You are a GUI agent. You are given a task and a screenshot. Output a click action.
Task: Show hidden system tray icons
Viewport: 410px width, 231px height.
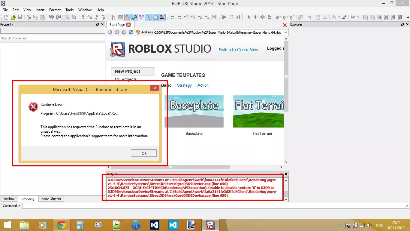click(340, 225)
